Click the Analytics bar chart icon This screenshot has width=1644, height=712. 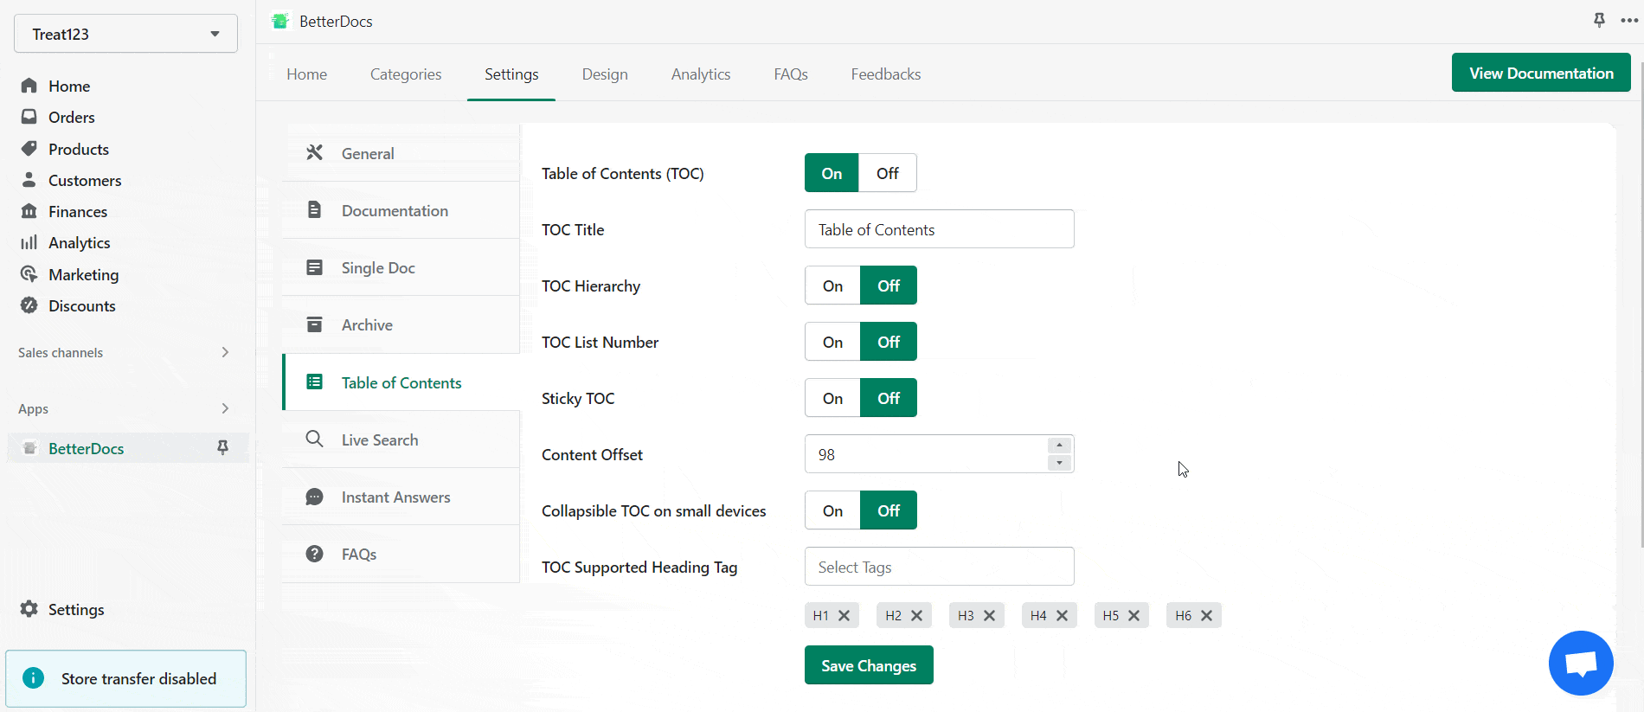click(x=29, y=242)
